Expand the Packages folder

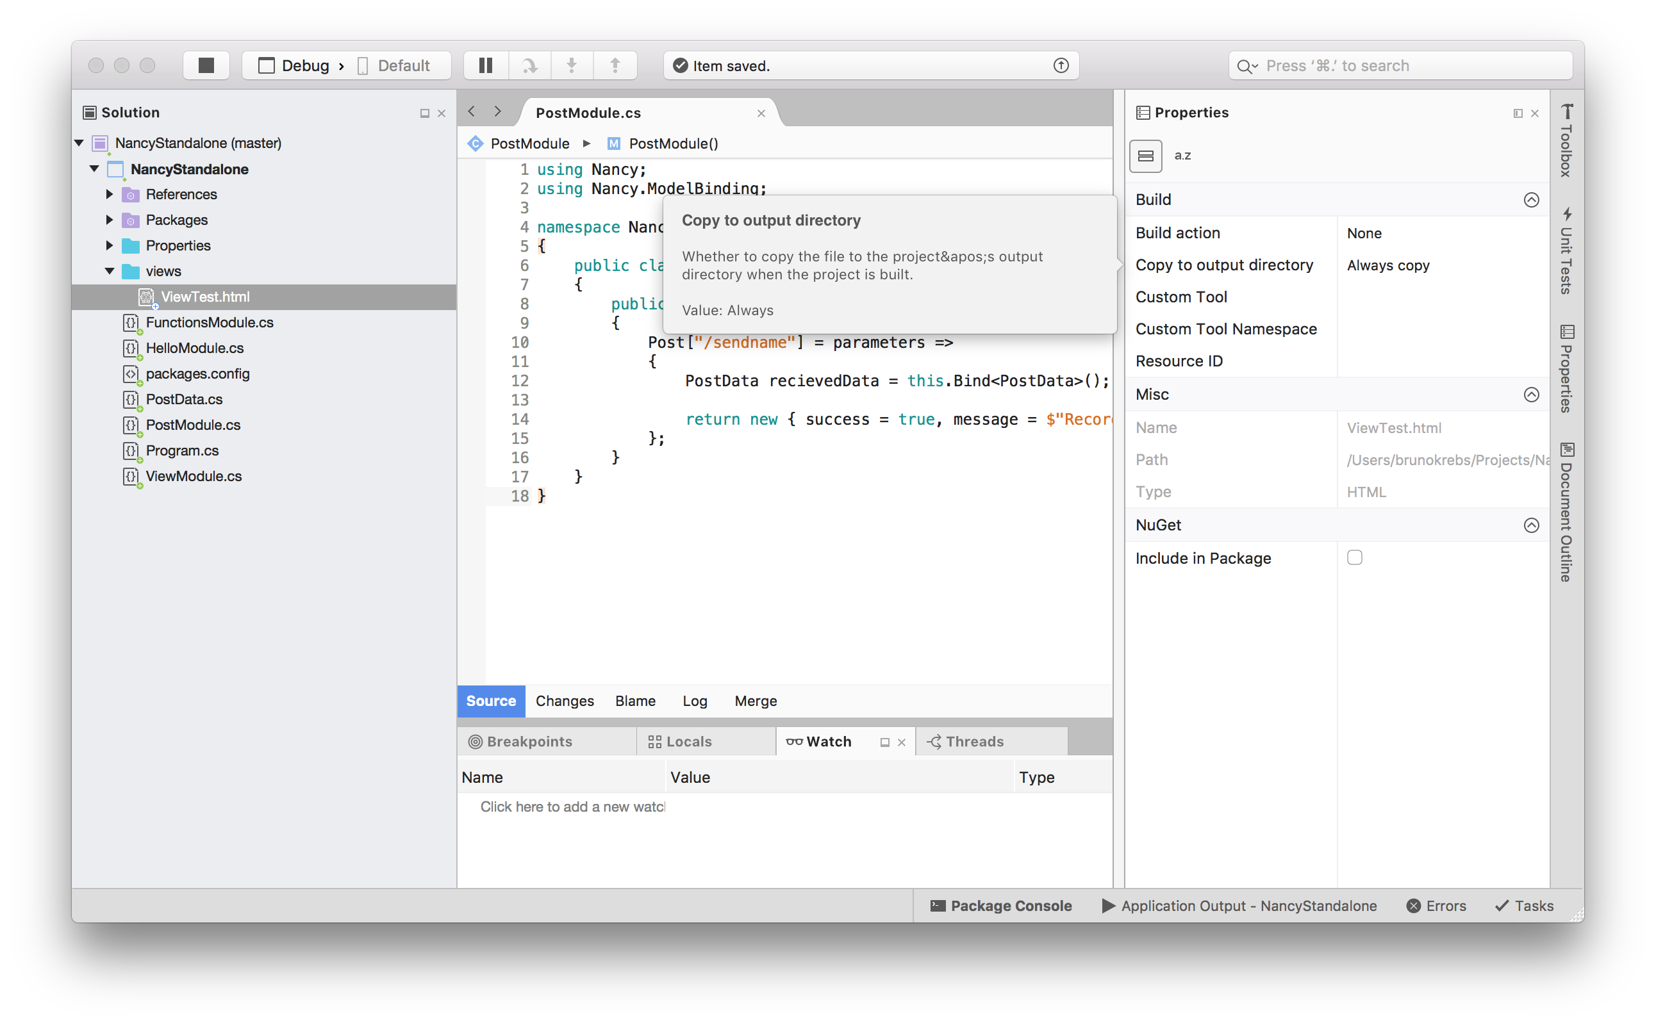pos(109,220)
